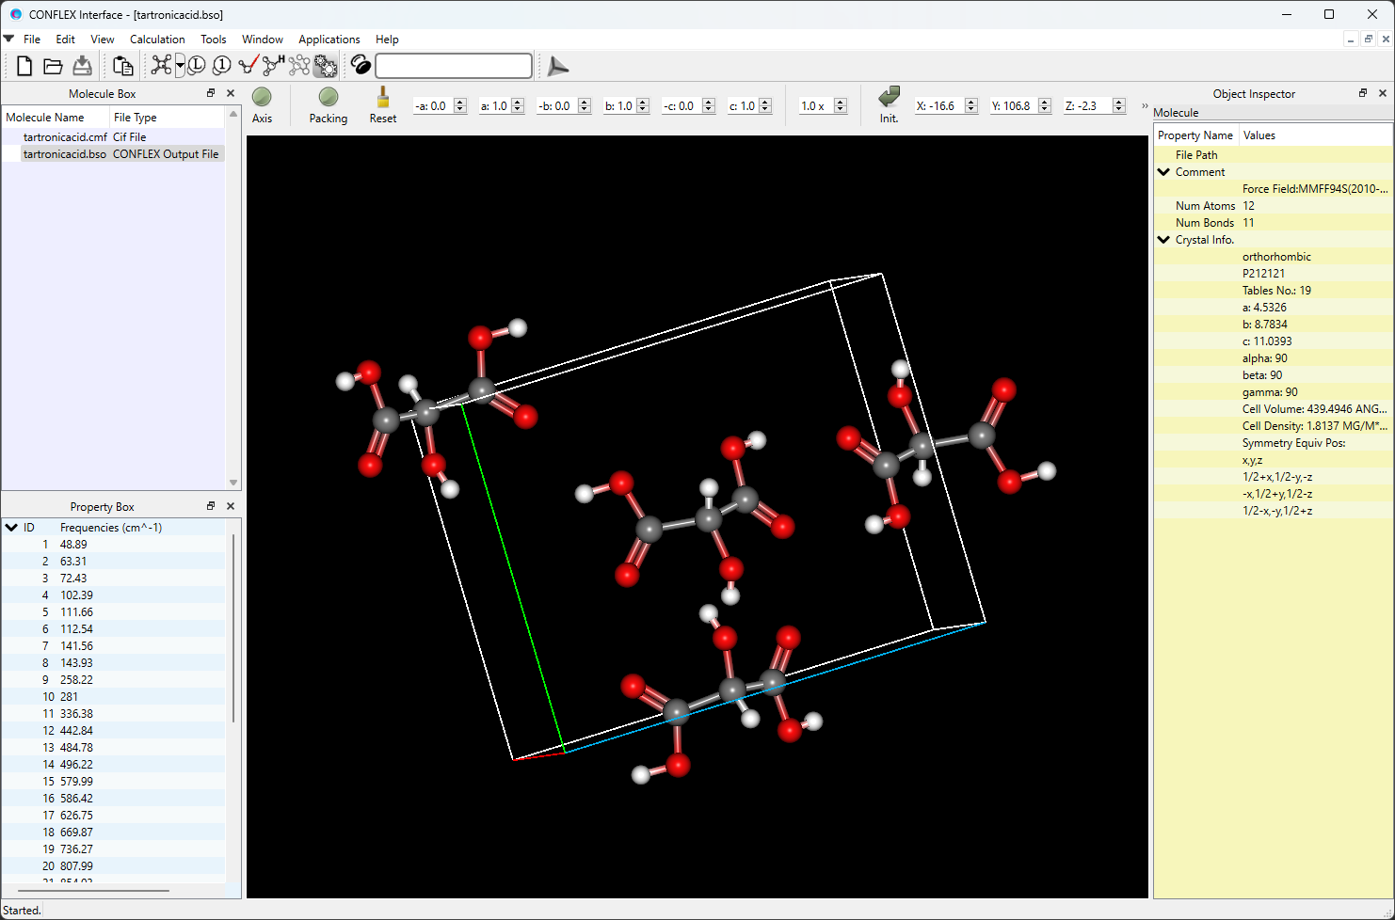1395x920 pixels.
Task: Open the Calculation menu
Action: point(156,40)
